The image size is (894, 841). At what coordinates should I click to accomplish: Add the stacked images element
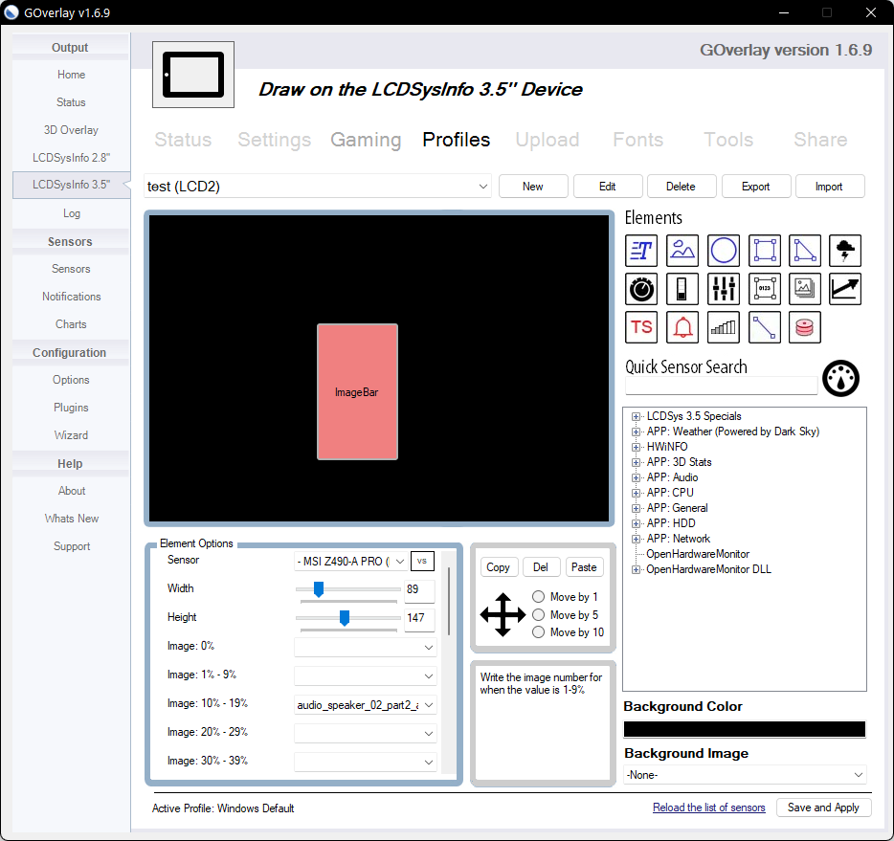[x=804, y=289]
